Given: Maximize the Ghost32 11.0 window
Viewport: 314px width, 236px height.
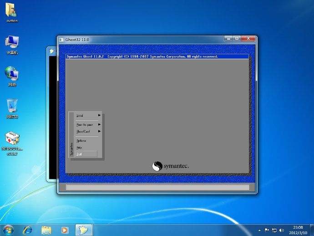Looking at the screenshot, I should pyautogui.click(x=237, y=38).
